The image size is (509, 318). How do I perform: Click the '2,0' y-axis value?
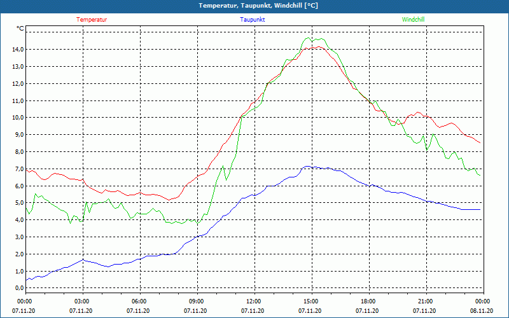point(19,254)
